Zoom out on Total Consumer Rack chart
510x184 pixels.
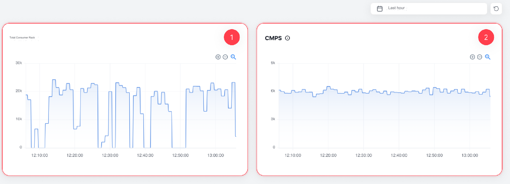225,57
